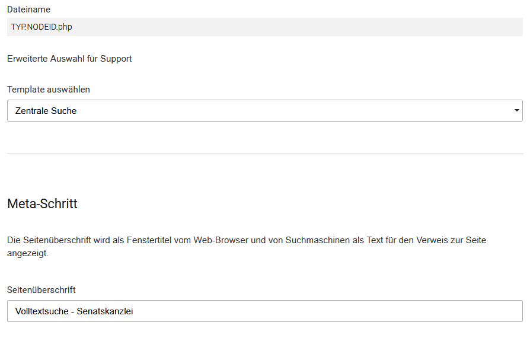The width and height of the screenshot is (530, 341).
Task: Open the 'Template auswählen' dropdown showing Zentrale Suche
Action: pyautogui.click(x=264, y=110)
